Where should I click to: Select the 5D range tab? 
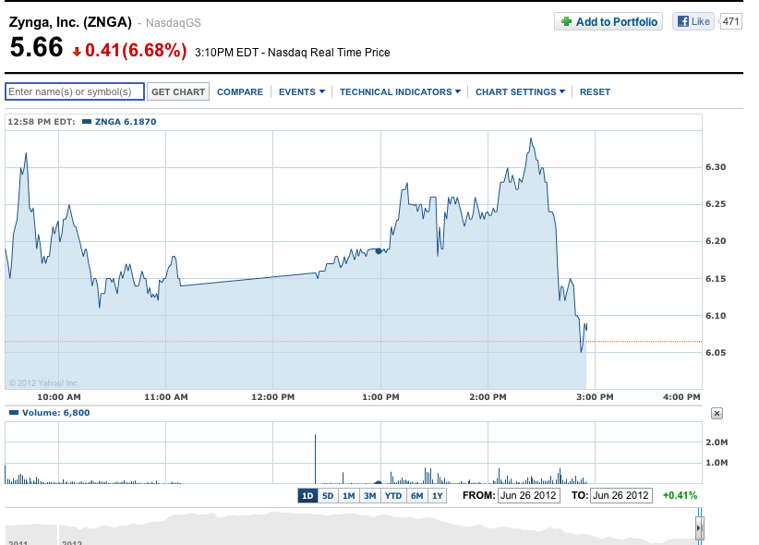tap(328, 496)
